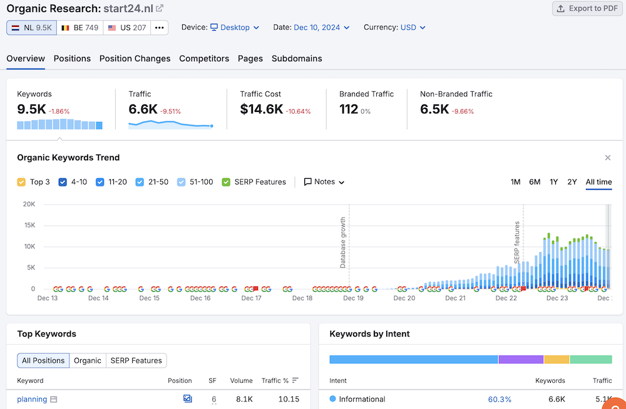Viewport: 626px width, 409px height.
Task: Close the Organic Keywords Trend panel
Action: [607, 158]
